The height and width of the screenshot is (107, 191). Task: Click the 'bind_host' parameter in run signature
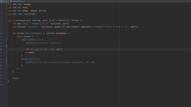(x=25, y=21)
